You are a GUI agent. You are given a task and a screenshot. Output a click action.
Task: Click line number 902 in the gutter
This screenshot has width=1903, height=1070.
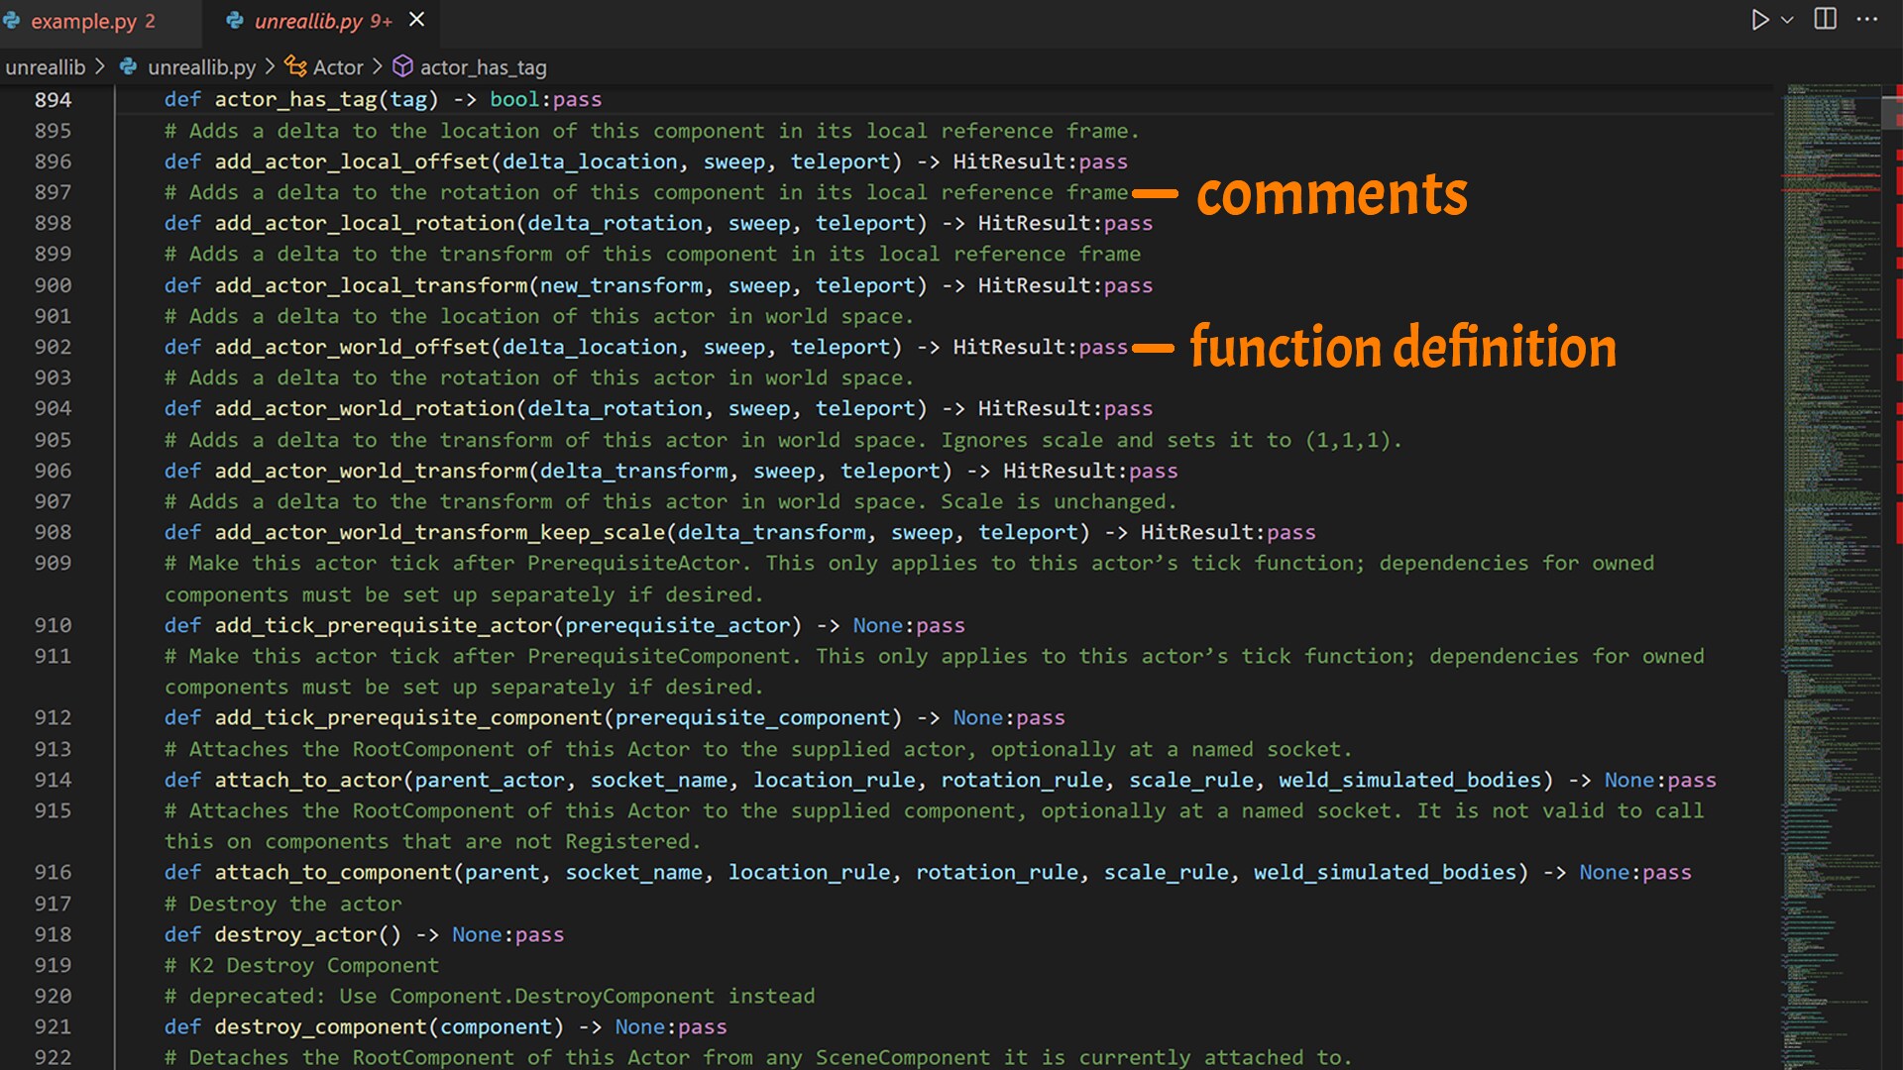[x=53, y=347]
